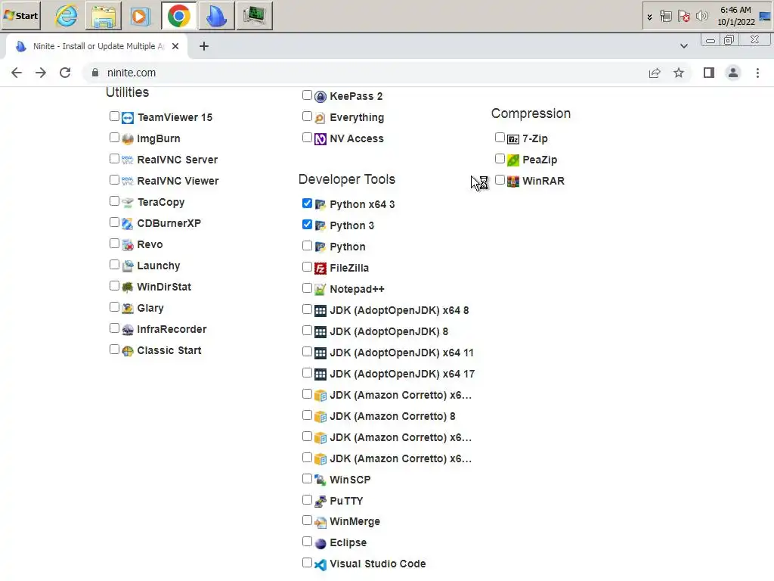This screenshot has height=581, width=774.
Task: Click the TeamViewer 15 icon
Action: [x=127, y=117]
